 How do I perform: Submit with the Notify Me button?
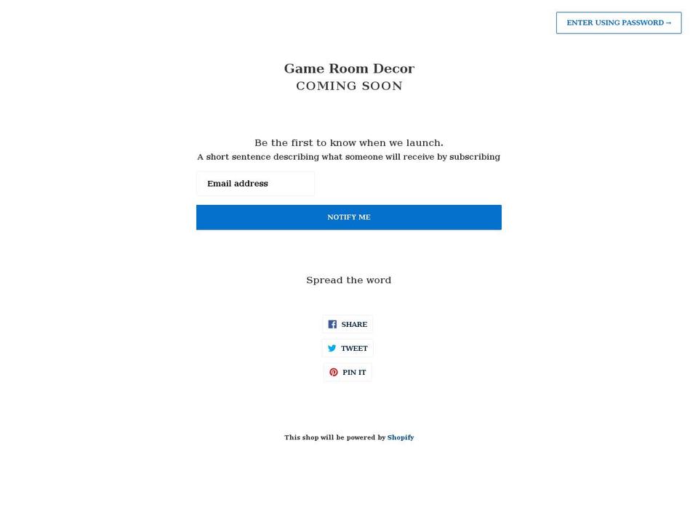[348, 217]
